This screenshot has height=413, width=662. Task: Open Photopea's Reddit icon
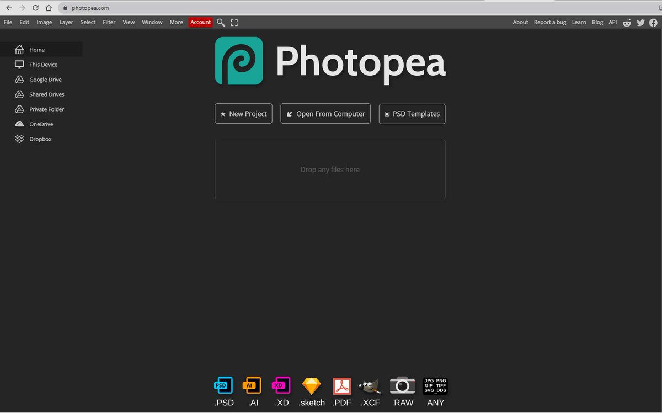point(627,23)
